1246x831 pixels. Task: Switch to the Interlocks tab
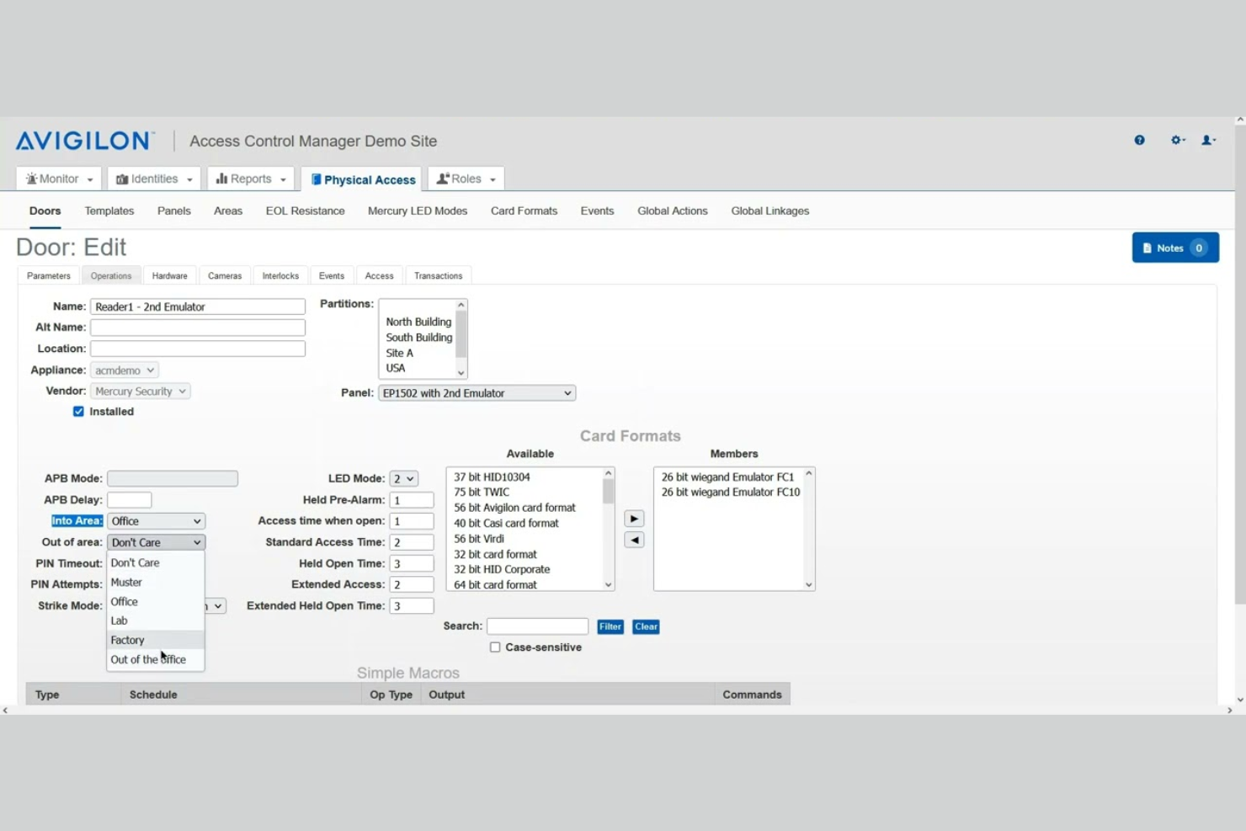[280, 276]
